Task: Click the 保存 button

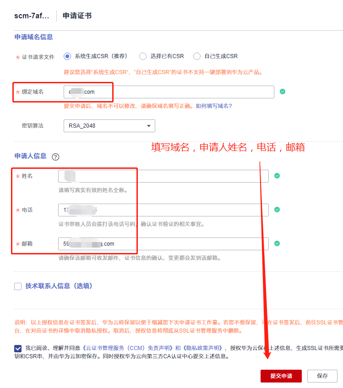Action: point(322,376)
